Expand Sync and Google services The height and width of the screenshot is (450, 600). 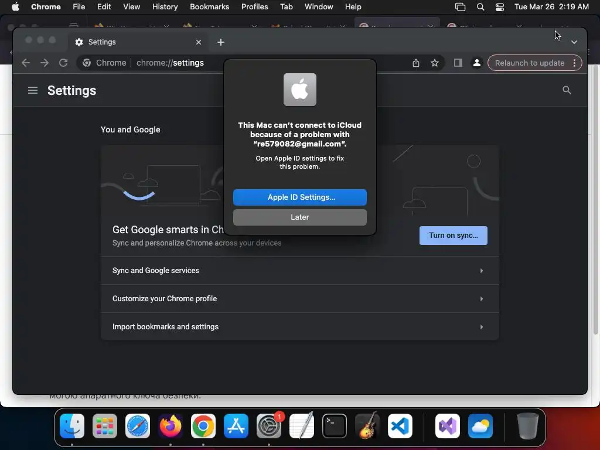[299, 271]
